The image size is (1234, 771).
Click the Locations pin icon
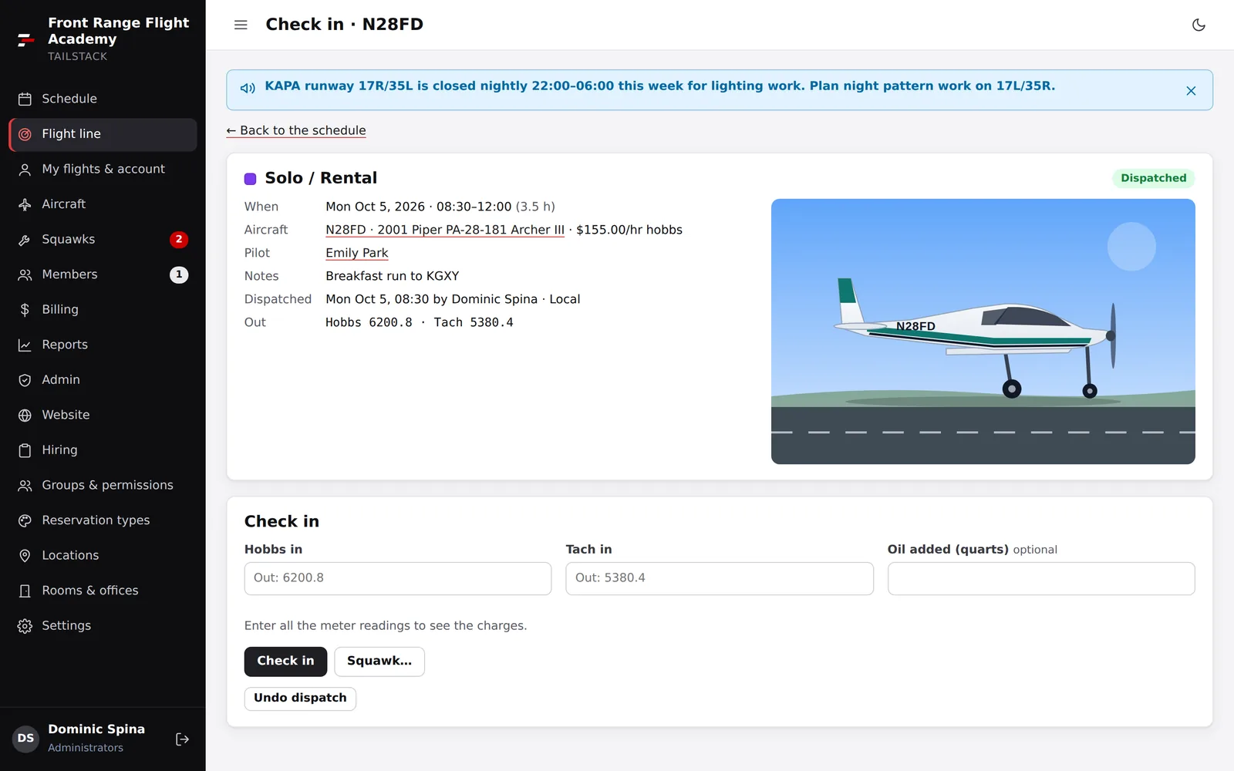click(x=25, y=556)
